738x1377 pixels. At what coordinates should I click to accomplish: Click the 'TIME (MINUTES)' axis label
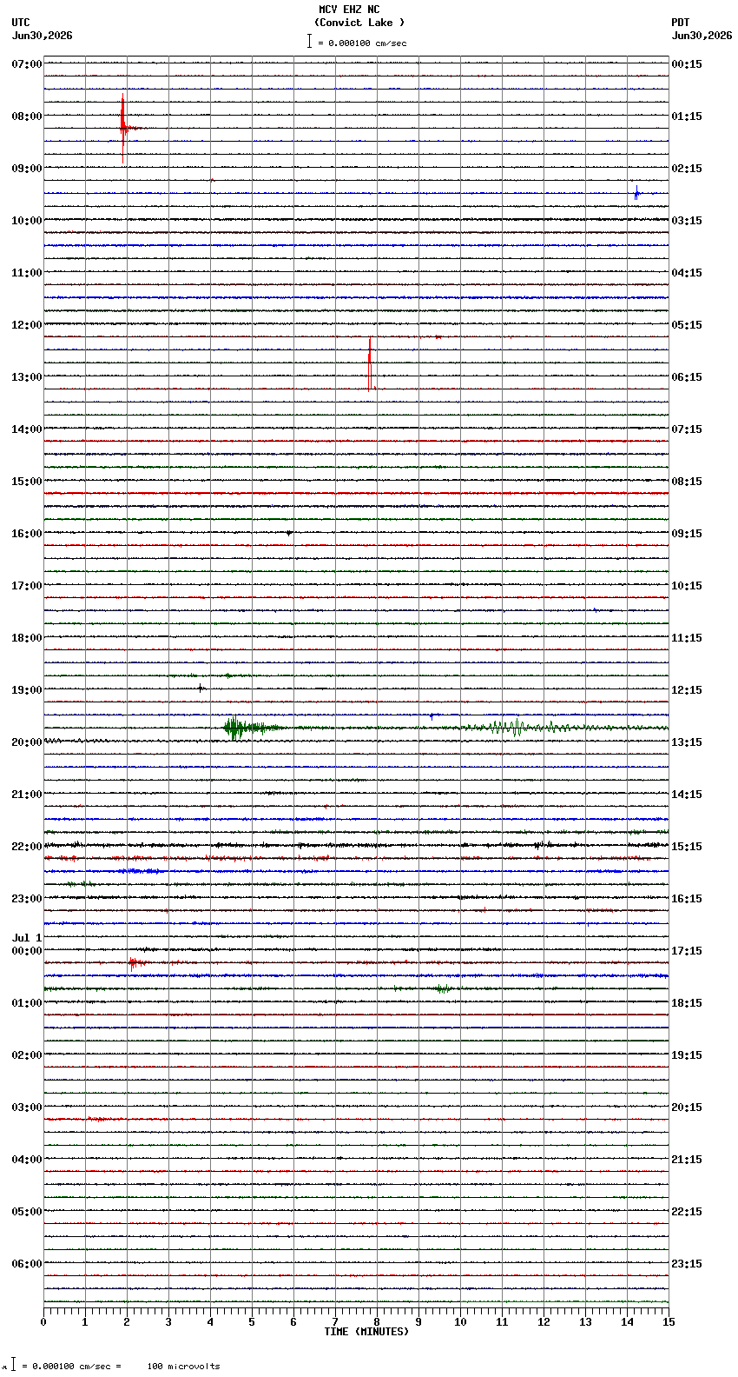[366, 1332]
